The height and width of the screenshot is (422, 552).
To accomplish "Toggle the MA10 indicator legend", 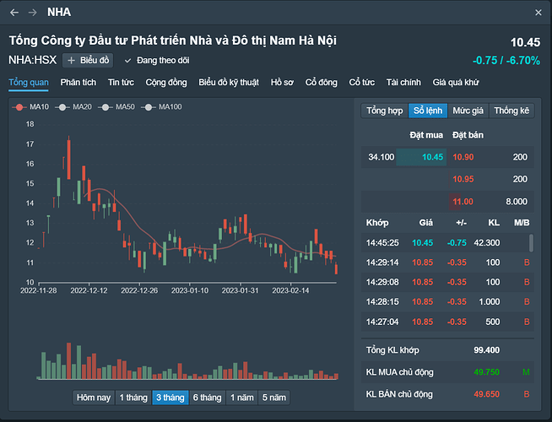I will coord(34,107).
